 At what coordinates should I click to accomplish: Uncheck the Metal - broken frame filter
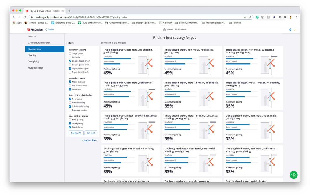70,82
